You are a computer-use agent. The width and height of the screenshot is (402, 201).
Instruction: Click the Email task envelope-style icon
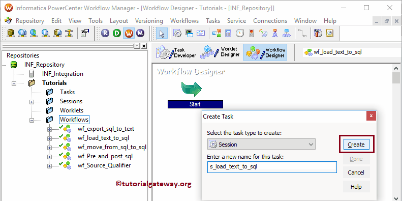[201, 33]
